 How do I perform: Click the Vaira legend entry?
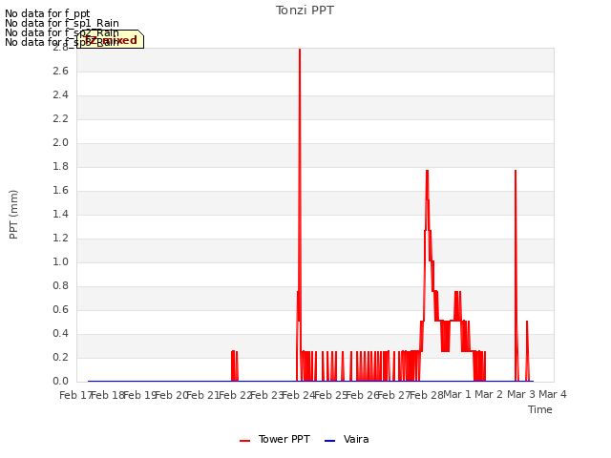pyautogui.click(x=347, y=439)
